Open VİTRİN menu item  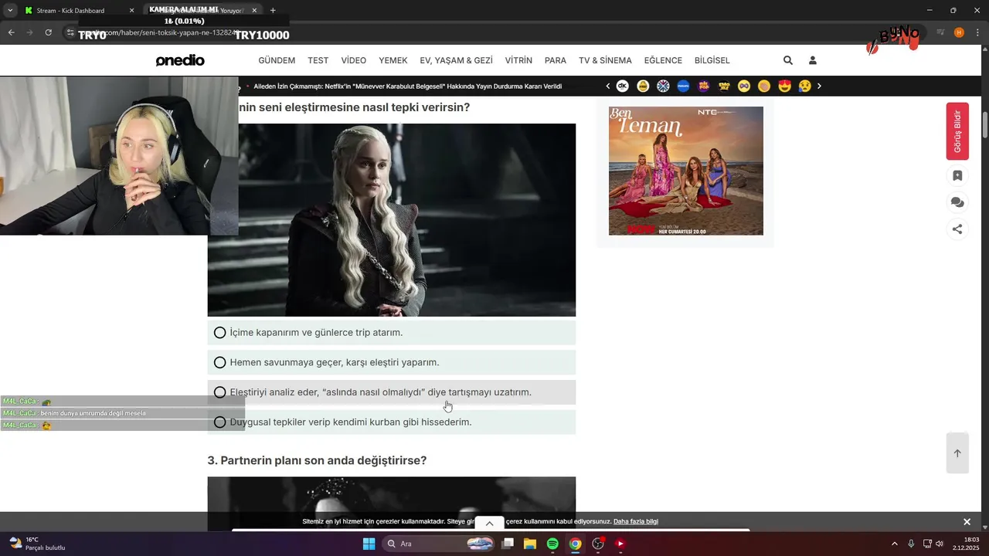[x=518, y=60]
